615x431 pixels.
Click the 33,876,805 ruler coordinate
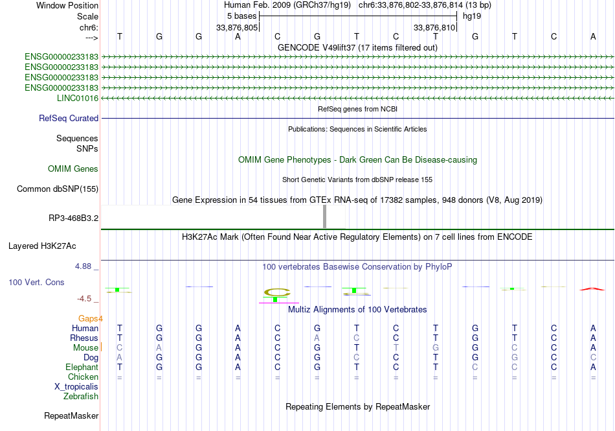click(237, 27)
